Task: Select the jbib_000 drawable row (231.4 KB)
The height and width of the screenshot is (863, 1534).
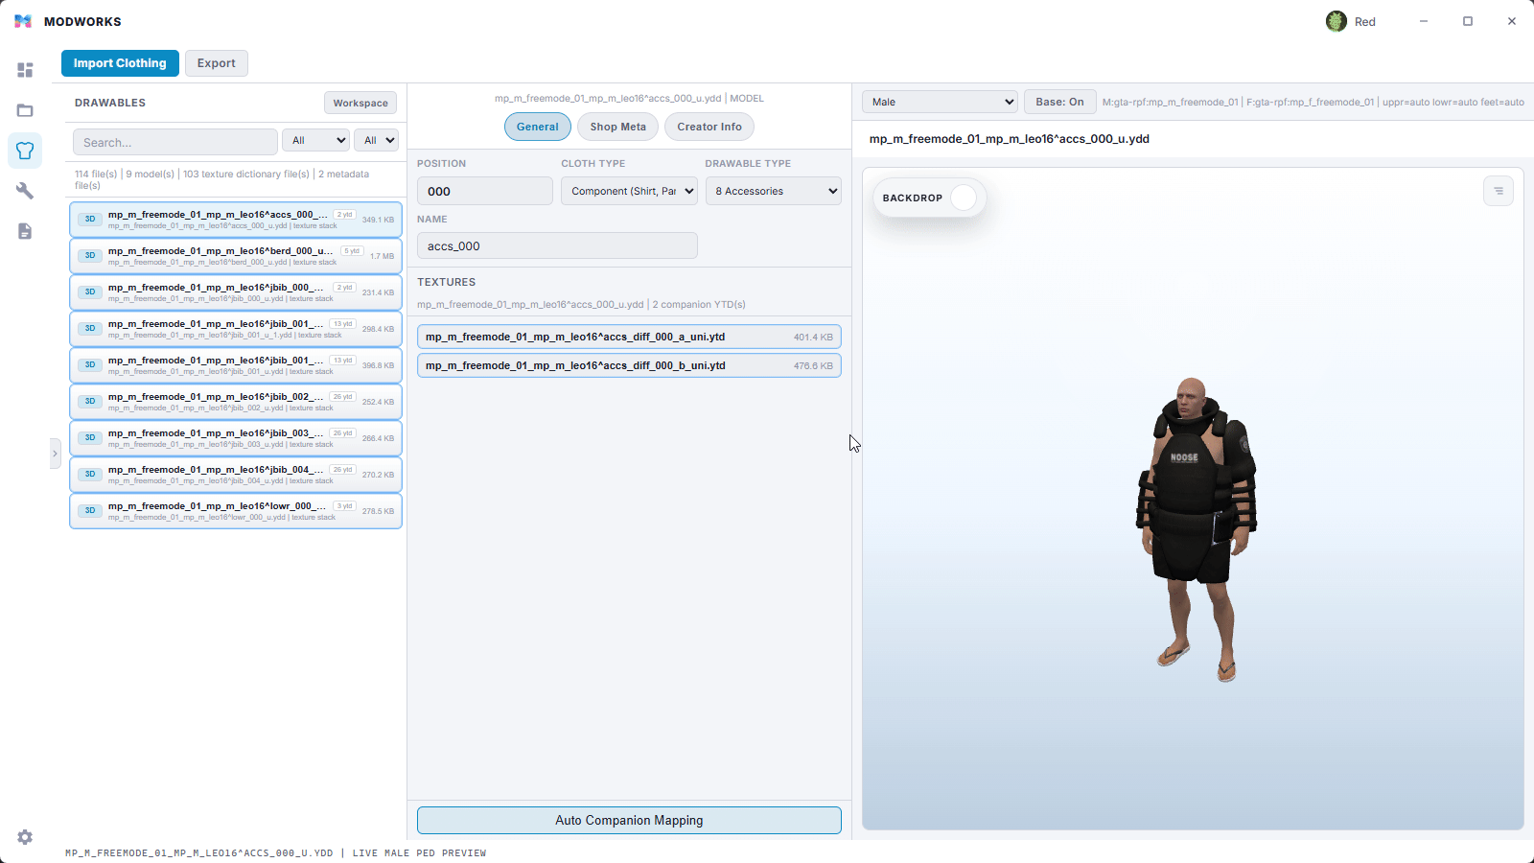Action: pos(236,292)
